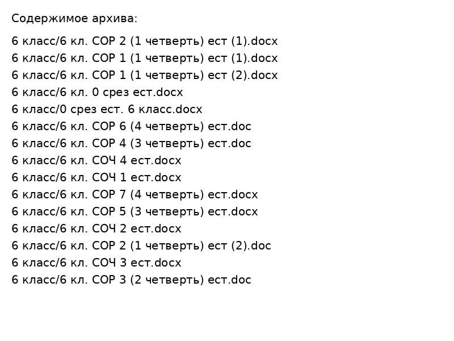This screenshot has height=341, width=454.
Task: Click file "СОР 6 (4 четверть) ест.doc"
Action: (131, 127)
